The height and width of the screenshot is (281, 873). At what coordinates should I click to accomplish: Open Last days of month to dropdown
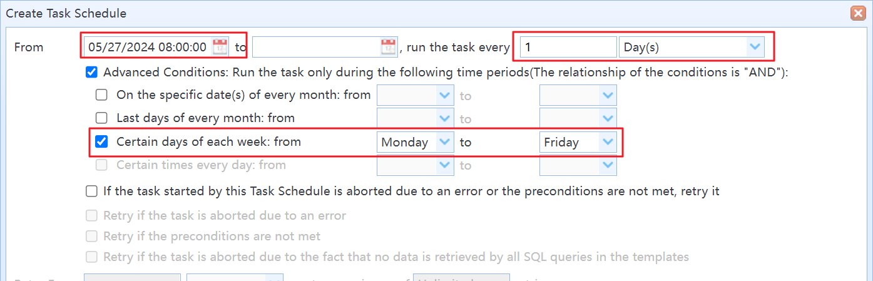[x=608, y=118]
